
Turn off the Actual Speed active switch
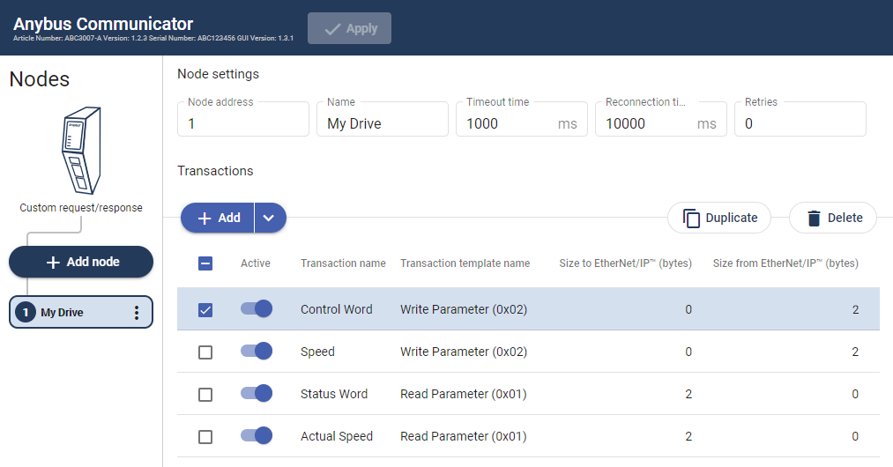(x=257, y=435)
